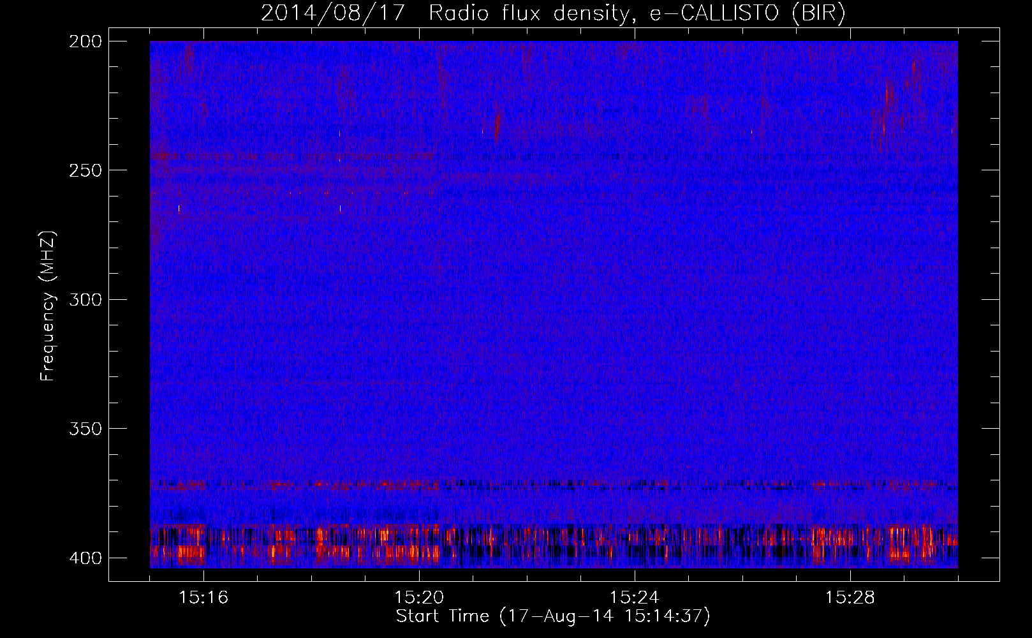Click the 'Frequency (MHZ)' y-axis label
Viewport: 1032px width, 638px height.
tap(48, 306)
